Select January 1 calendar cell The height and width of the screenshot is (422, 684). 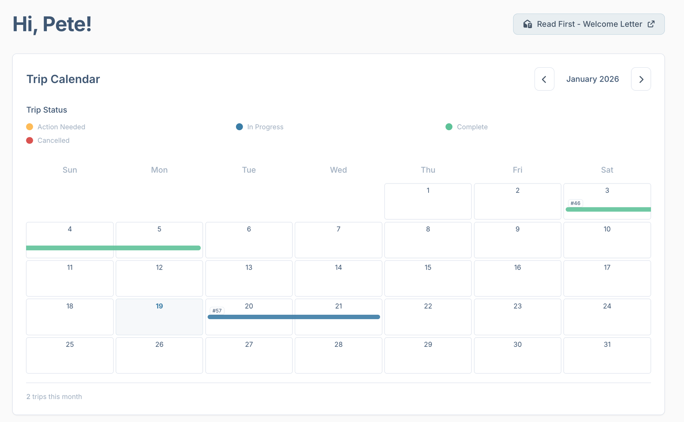(428, 201)
